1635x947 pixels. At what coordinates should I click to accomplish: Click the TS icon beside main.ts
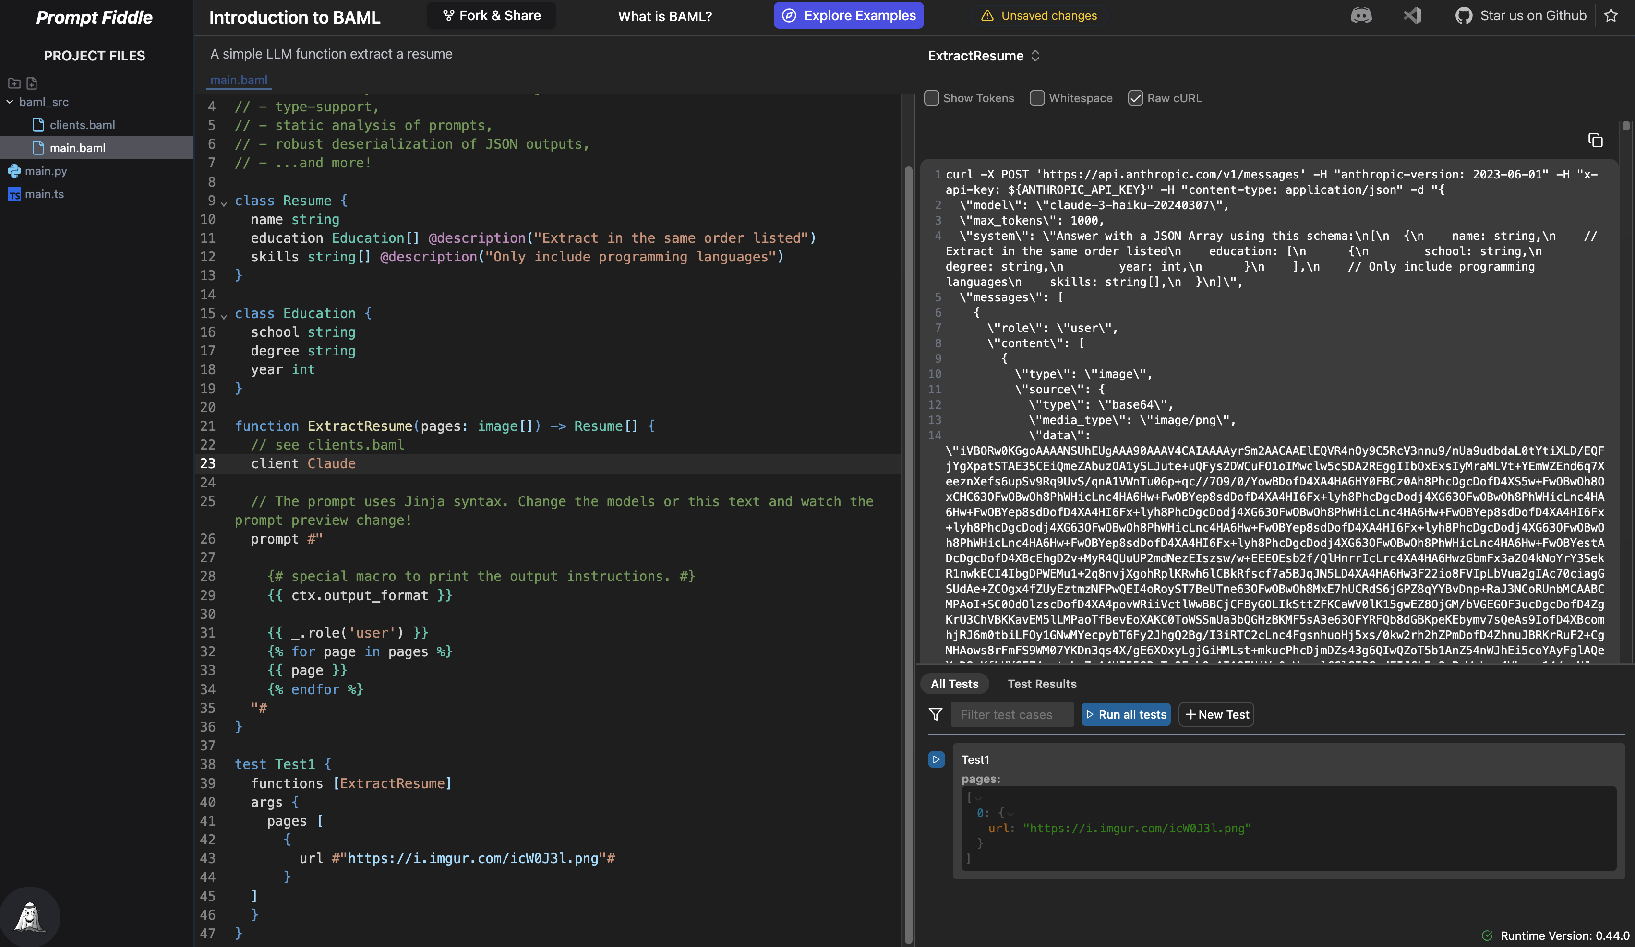(14, 194)
